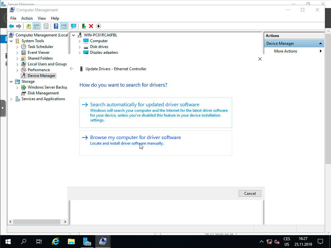This screenshot has width=331, height=248.
Task: Click Update device driver toolbar icon
Action: (x=84, y=26)
